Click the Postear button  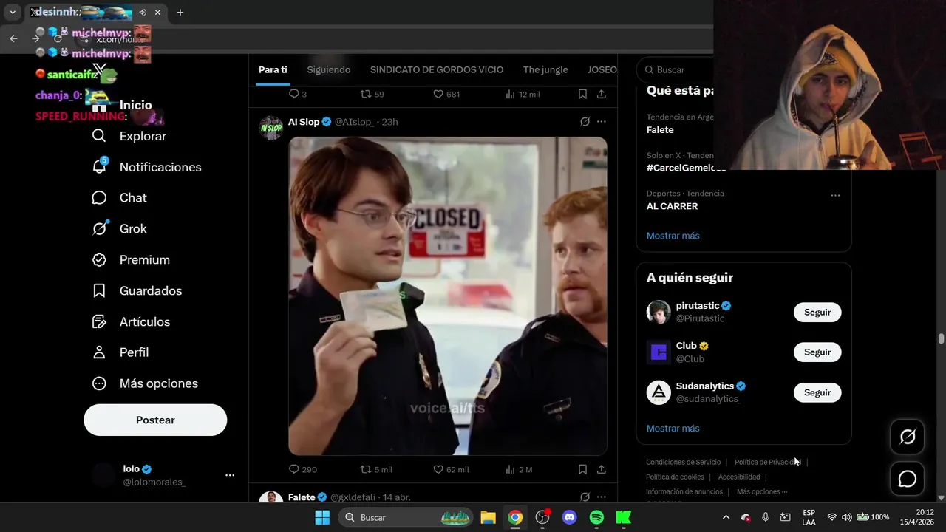point(155,420)
